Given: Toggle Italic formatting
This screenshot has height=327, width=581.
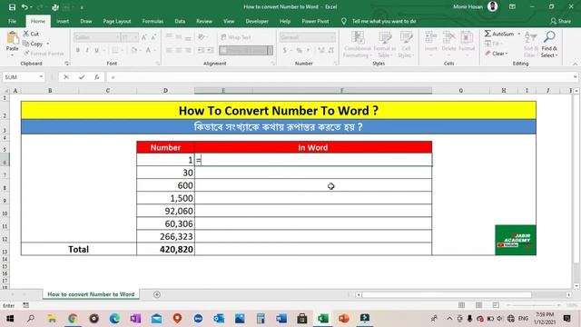Looking at the screenshot, I should click(x=87, y=50).
